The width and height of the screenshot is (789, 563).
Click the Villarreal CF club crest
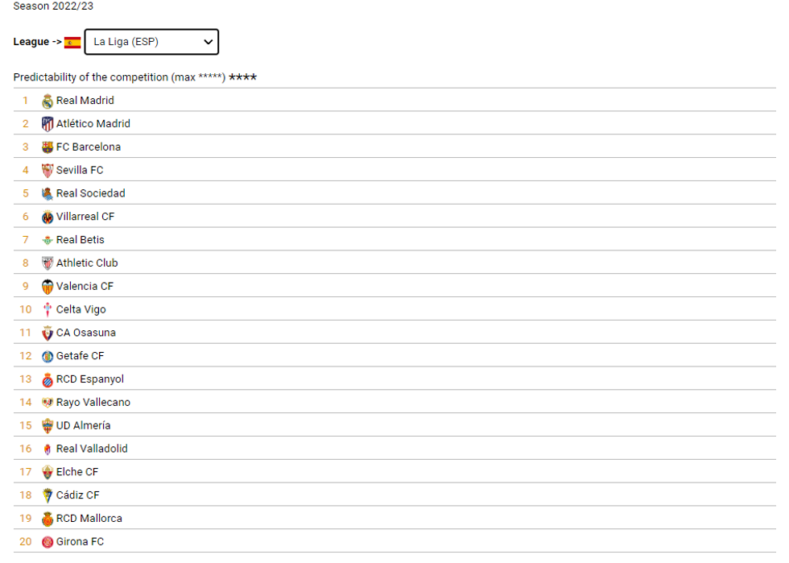(48, 217)
